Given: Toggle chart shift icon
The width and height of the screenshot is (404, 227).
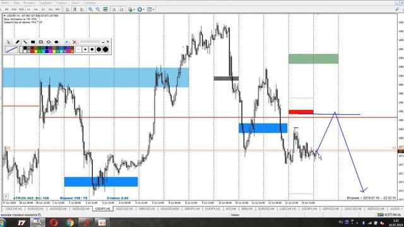Looking at the screenshot, I should point(122,9).
